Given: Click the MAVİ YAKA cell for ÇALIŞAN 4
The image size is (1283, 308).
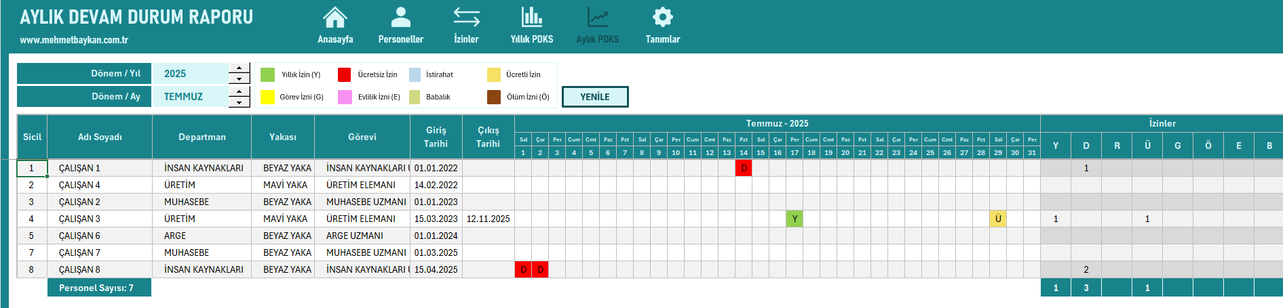Looking at the screenshot, I should (x=283, y=185).
